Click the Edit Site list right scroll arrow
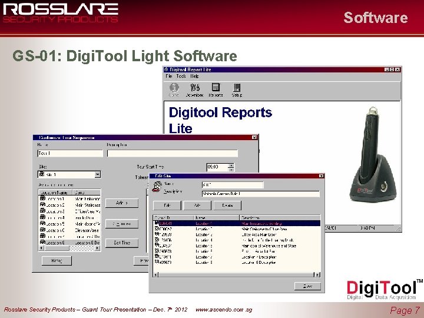Screen dimensions: 424x318 point(317,275)
